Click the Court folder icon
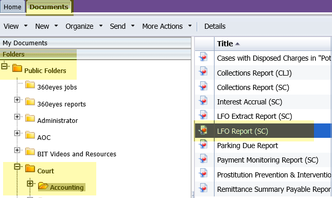 tap(30, 168)
